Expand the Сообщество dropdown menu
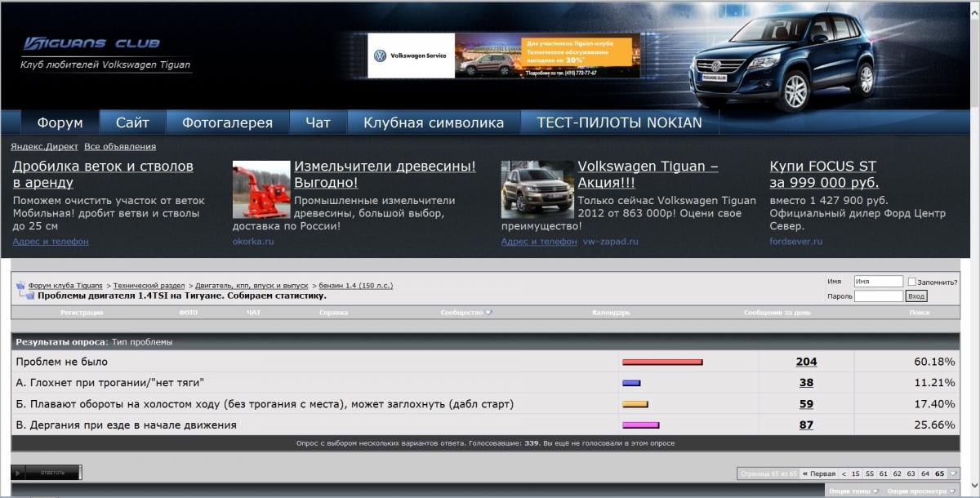The height and width of the screenshot is (498, 980). tap(466, 313)
